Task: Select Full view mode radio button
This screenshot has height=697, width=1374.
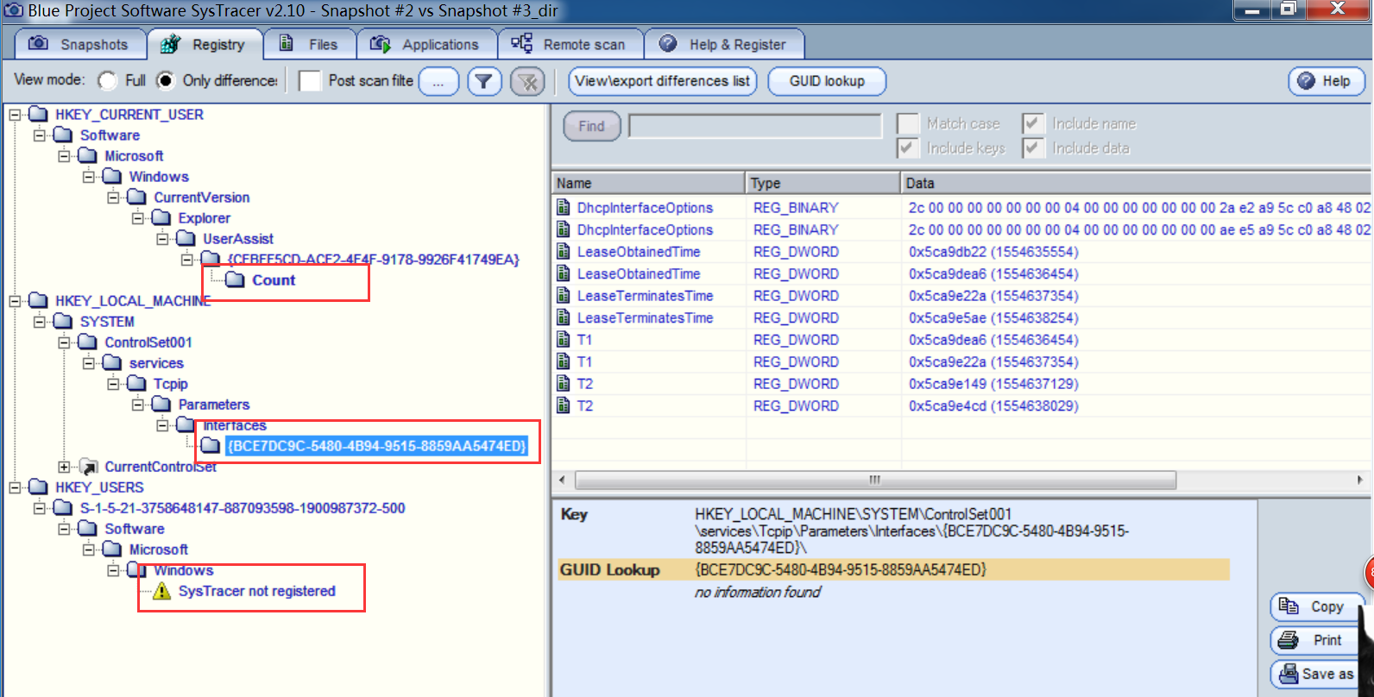Action: 107,80
